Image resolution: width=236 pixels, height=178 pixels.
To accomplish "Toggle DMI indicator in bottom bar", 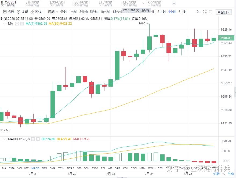I will (x=44, y=168).
